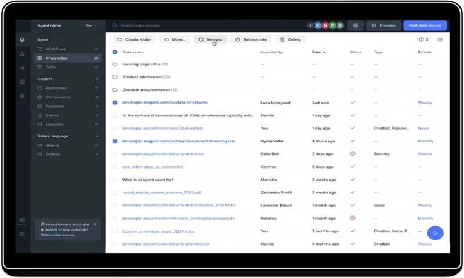Viewport: 464px width, 278px height.
Task: Open Custom_interfaces_sept_2024.docx
Action: [158, 231]
